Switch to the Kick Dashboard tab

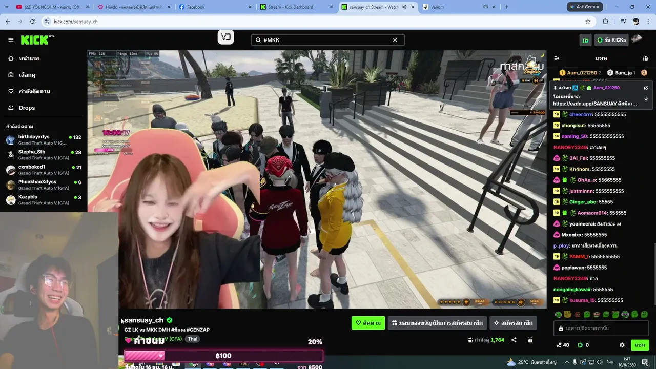coord(297,7)
